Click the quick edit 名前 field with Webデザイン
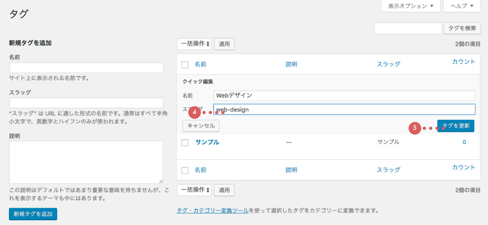Viewport: 488px width, 225px height. [x=344, y=96]
